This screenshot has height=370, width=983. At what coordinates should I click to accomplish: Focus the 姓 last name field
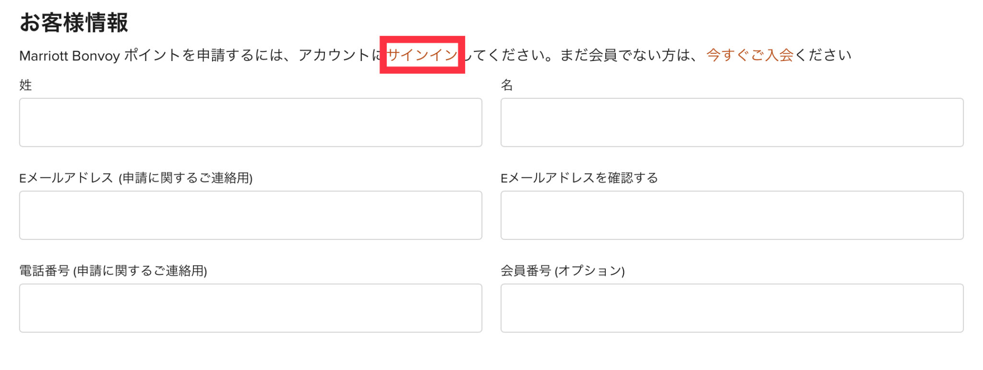[251, 122]
